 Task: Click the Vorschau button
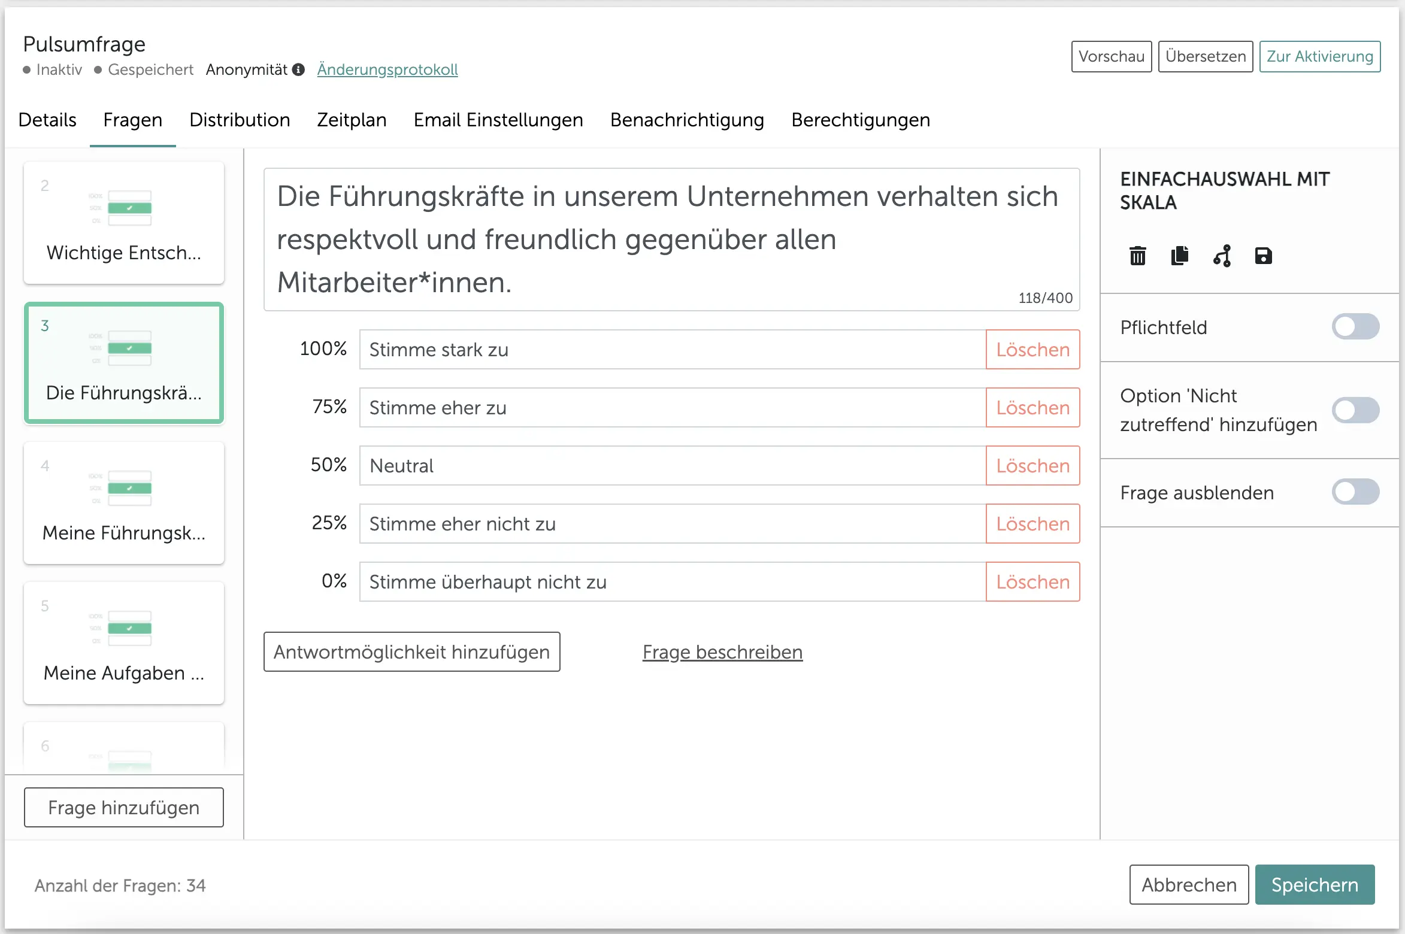tap(1112, 56)
